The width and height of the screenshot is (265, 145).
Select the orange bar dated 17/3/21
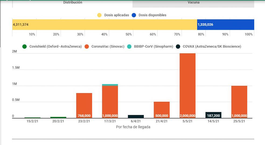pos(110,102)
